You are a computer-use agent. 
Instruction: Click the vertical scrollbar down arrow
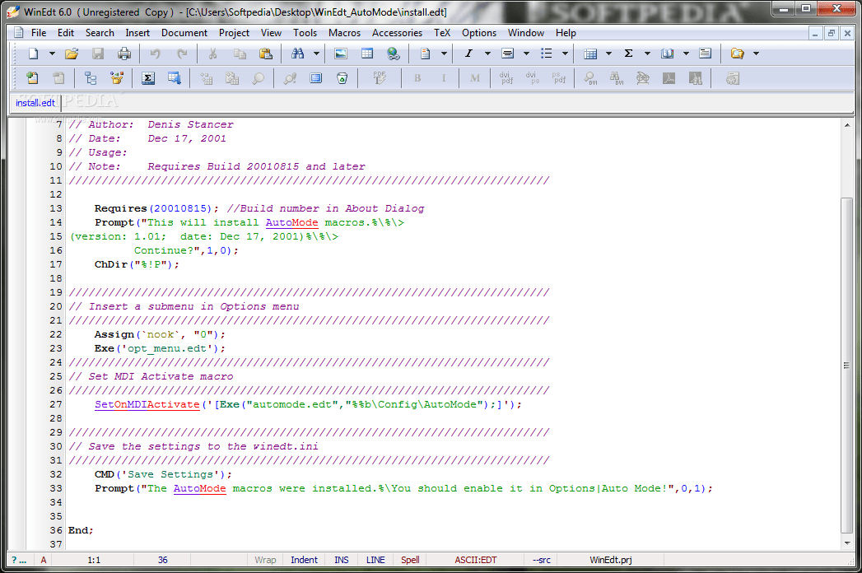846,543
